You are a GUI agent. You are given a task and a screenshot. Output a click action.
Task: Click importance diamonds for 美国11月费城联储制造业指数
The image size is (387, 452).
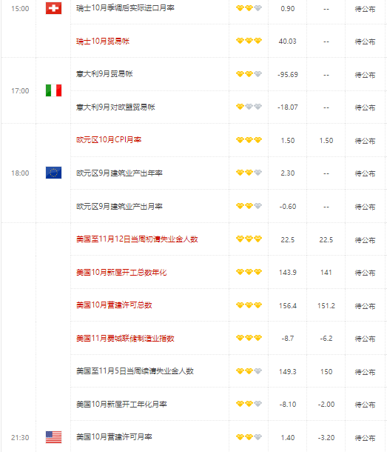click(249, 338)
